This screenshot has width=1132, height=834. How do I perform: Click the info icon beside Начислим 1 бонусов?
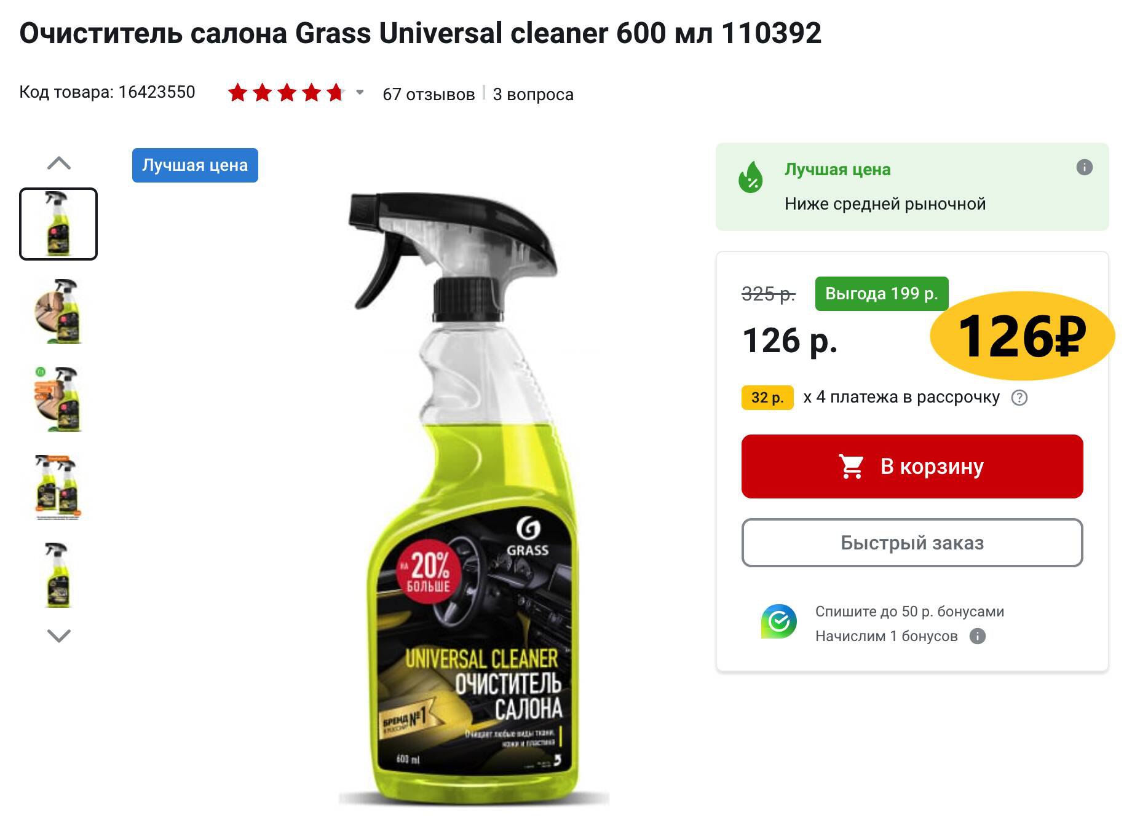tap(978, 636)
